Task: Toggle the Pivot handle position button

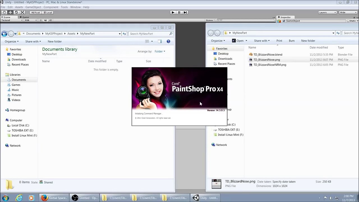Action: pyautogui.click(x=35, y=12)
